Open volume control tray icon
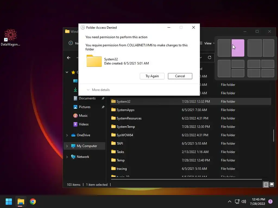The image size is (278, 208). (244, 201)
